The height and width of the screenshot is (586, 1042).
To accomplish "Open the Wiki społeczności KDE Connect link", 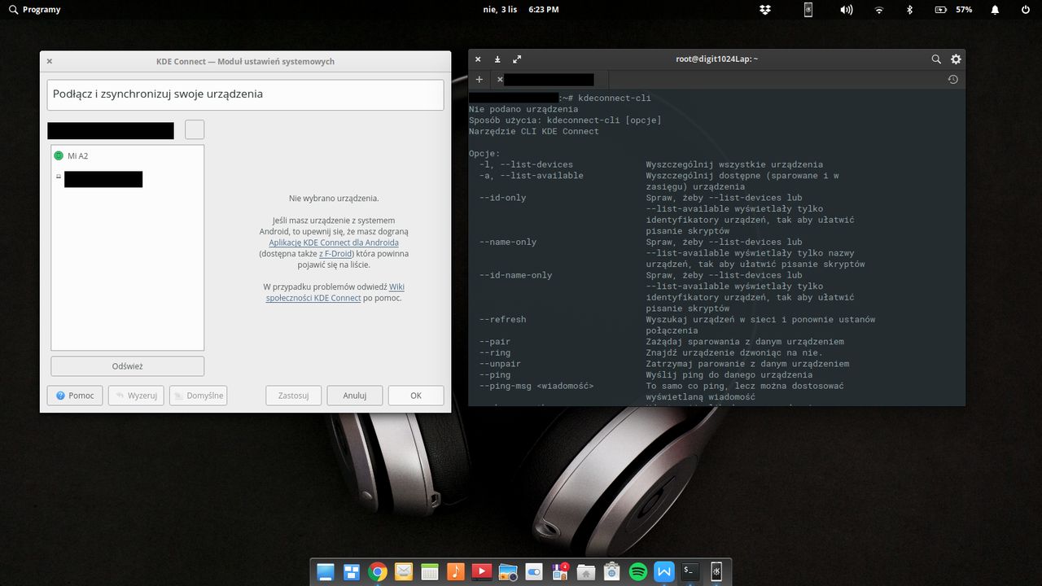I will pyautogui.click(x=335, y=292).
